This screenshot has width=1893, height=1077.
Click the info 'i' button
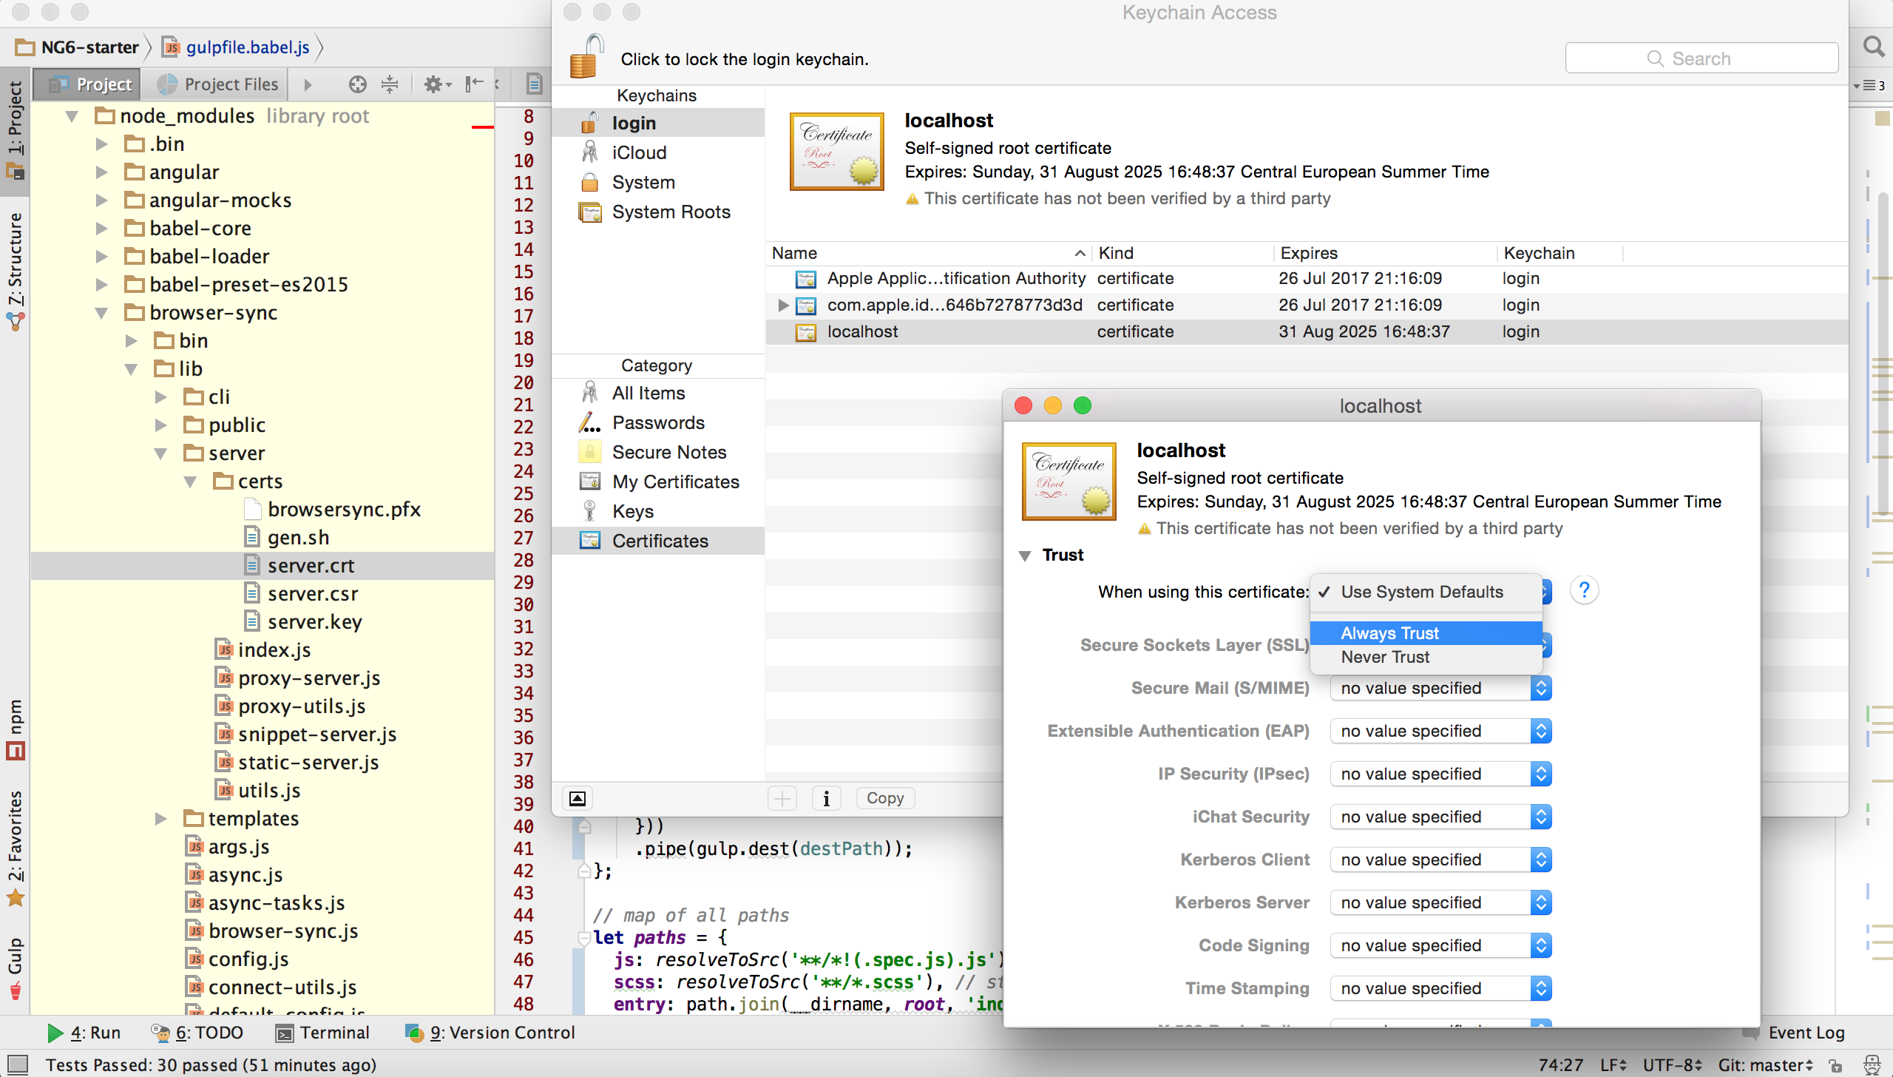[827, 798]
